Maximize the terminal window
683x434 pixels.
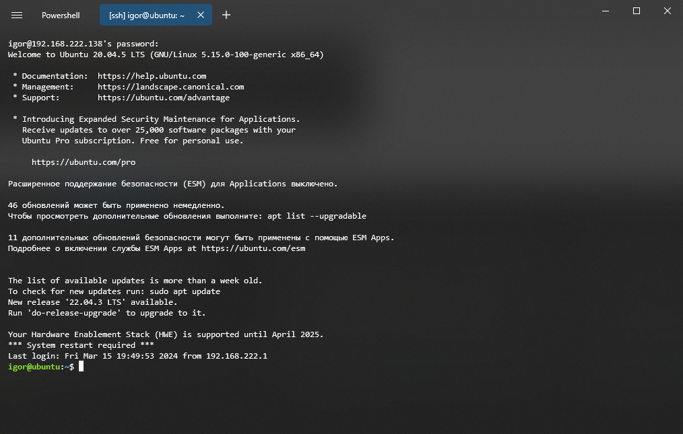pyautogui.click(x=637, y=11)
